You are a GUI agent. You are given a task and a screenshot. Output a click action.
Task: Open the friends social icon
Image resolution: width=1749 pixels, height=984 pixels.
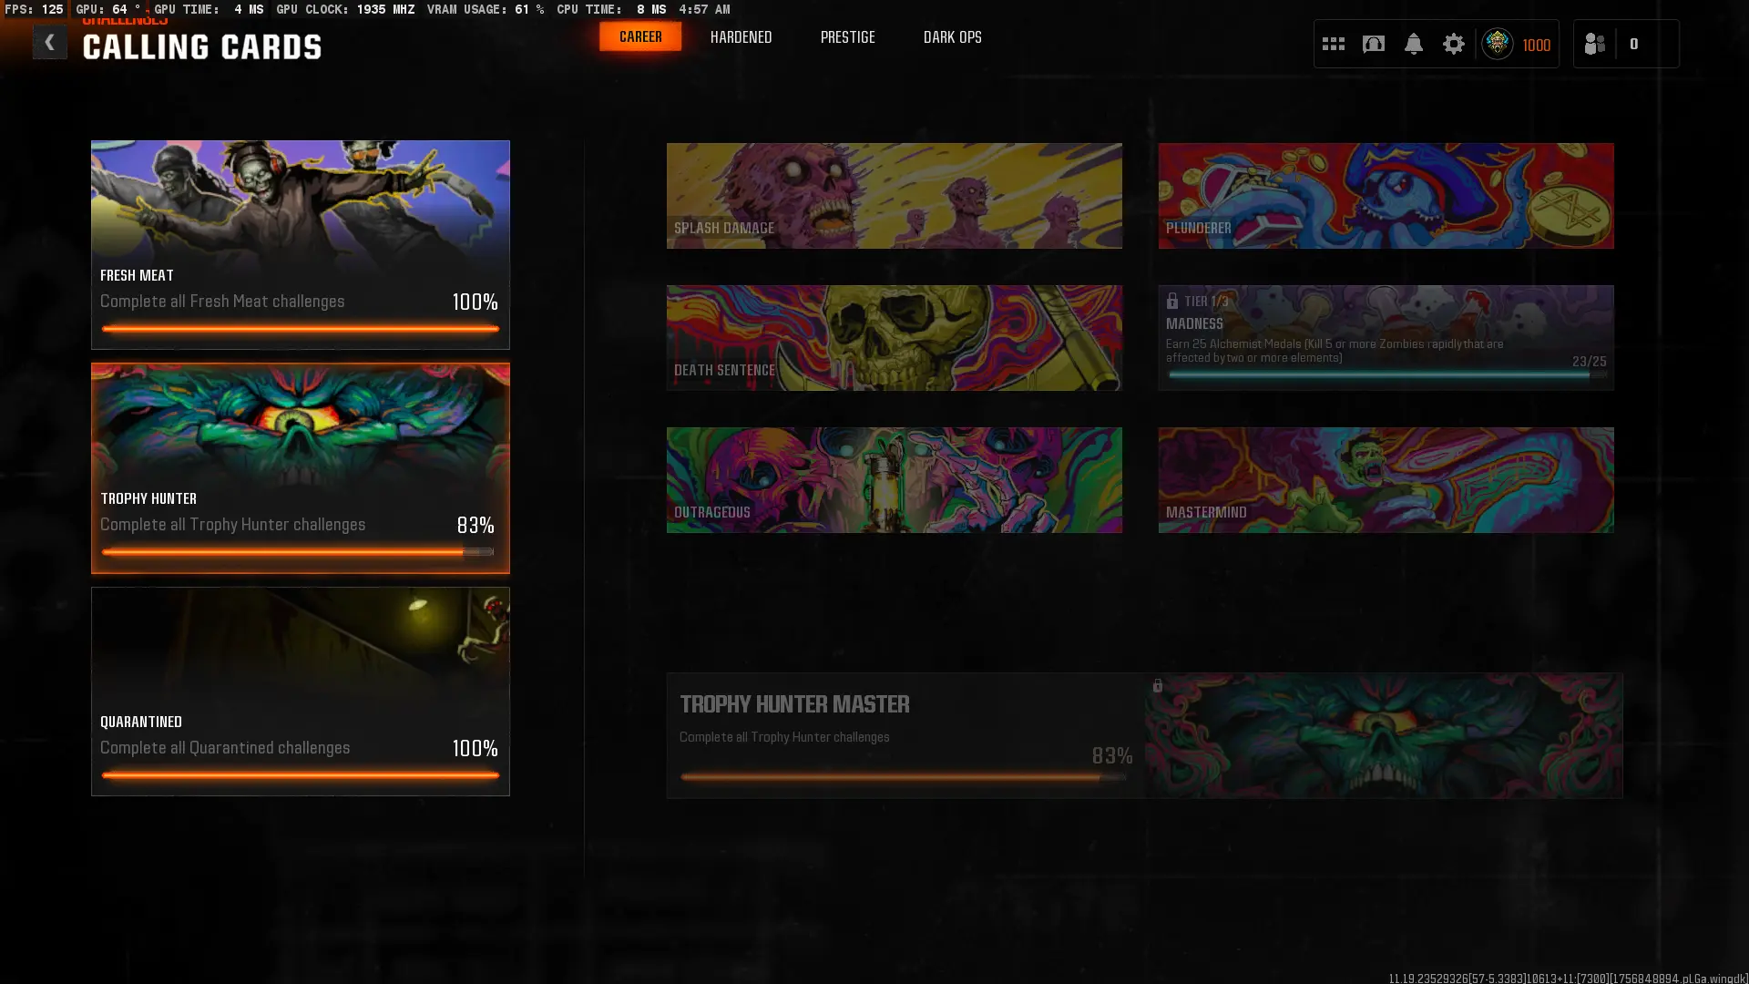[x=1594, y=44]
